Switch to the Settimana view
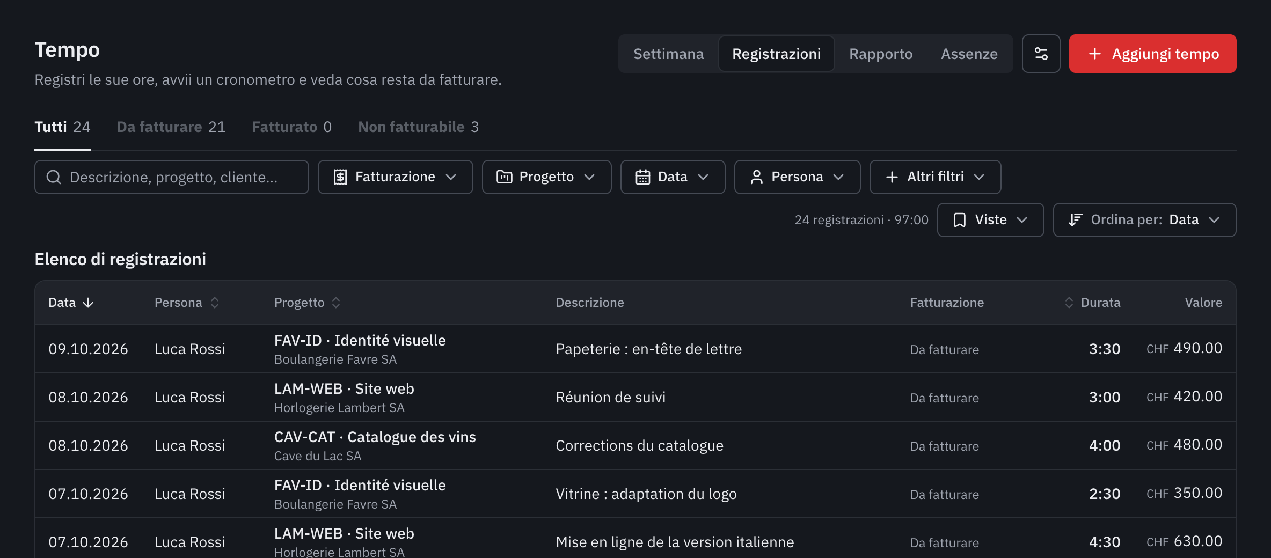The width and height of the screenshot is (1271, 558). 668,54
